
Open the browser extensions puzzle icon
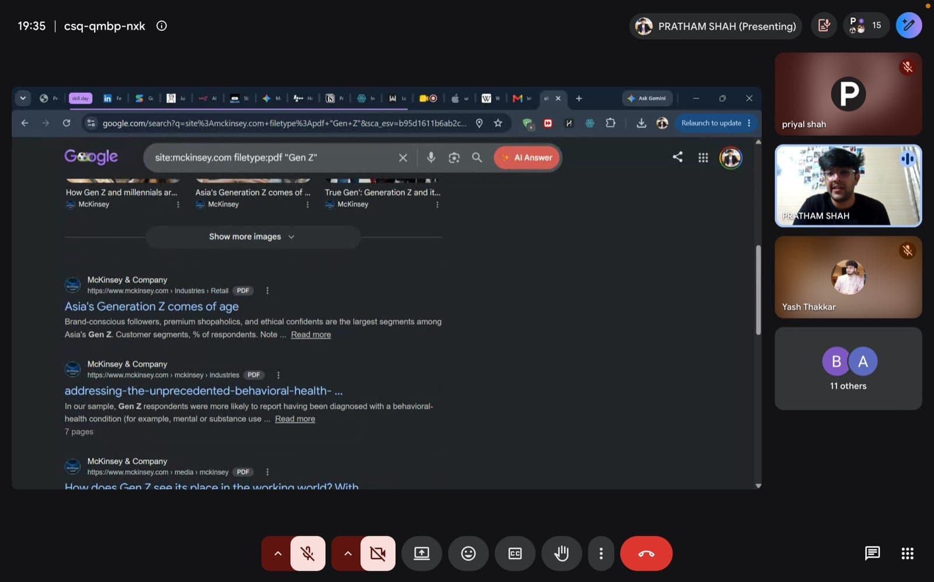tap(611, 123)
